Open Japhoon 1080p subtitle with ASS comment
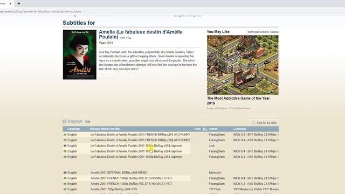Image resolution: width=345 pixels, height=194 pixels. click(136, 157)
